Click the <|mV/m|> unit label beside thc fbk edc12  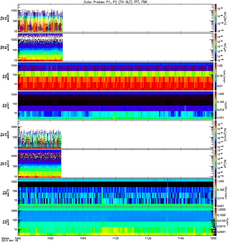coord(226,193)
